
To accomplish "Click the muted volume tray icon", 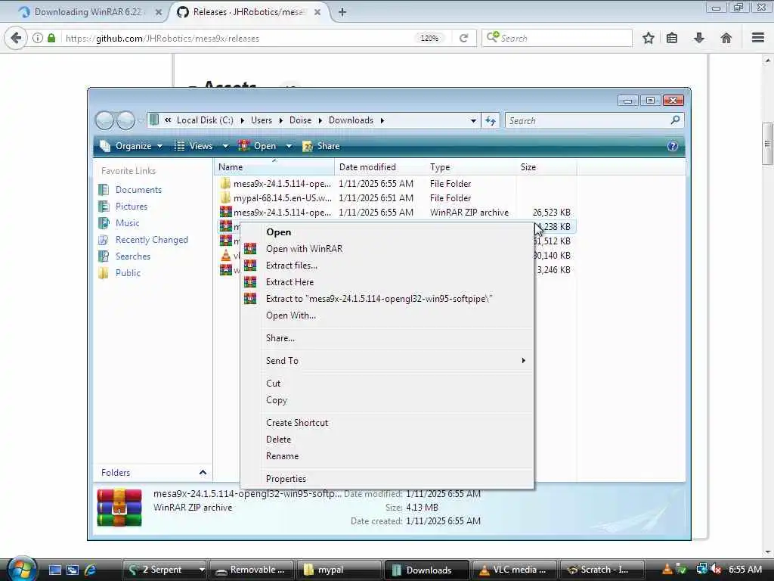I will pos(717,569).
